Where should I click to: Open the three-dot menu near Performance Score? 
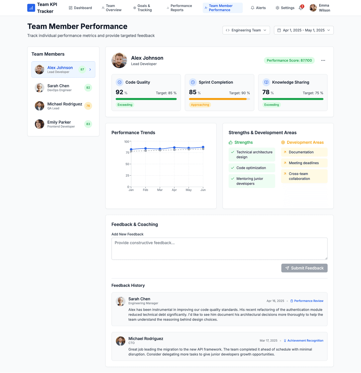coord(323,60)
